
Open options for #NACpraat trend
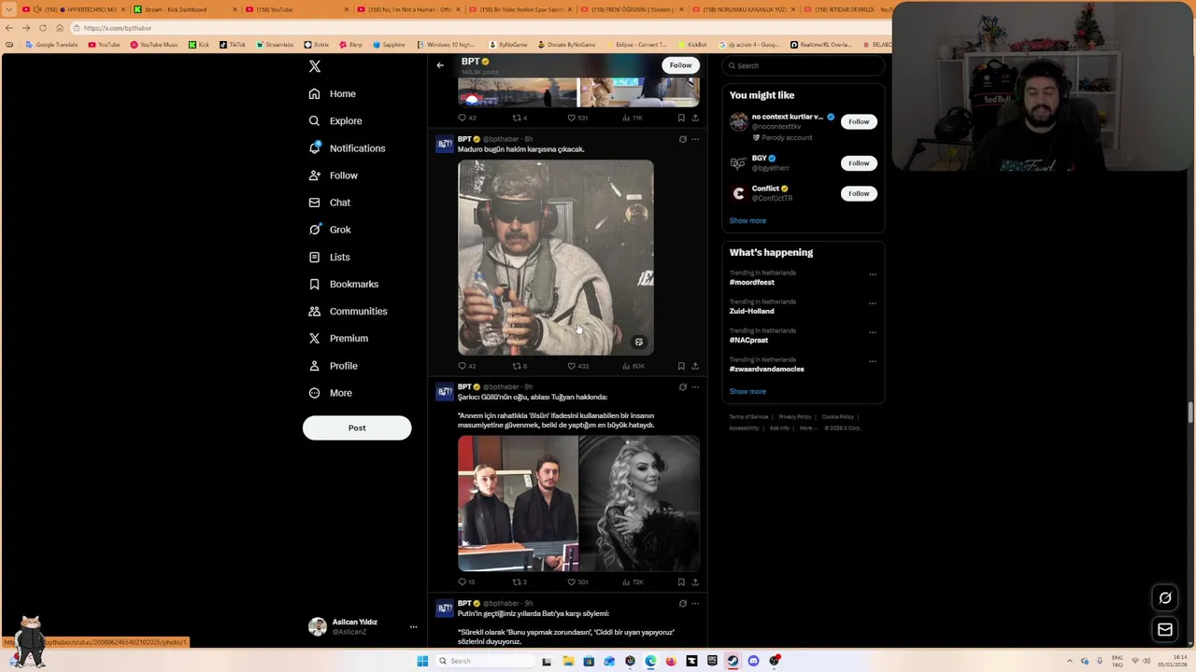(x=873, y=332)
